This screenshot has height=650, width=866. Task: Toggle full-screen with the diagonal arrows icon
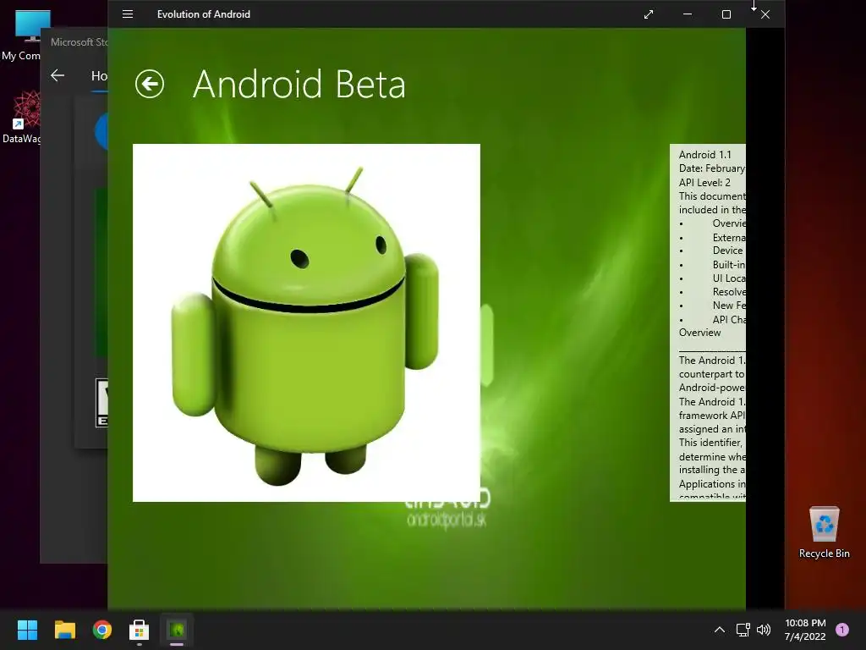649,14
